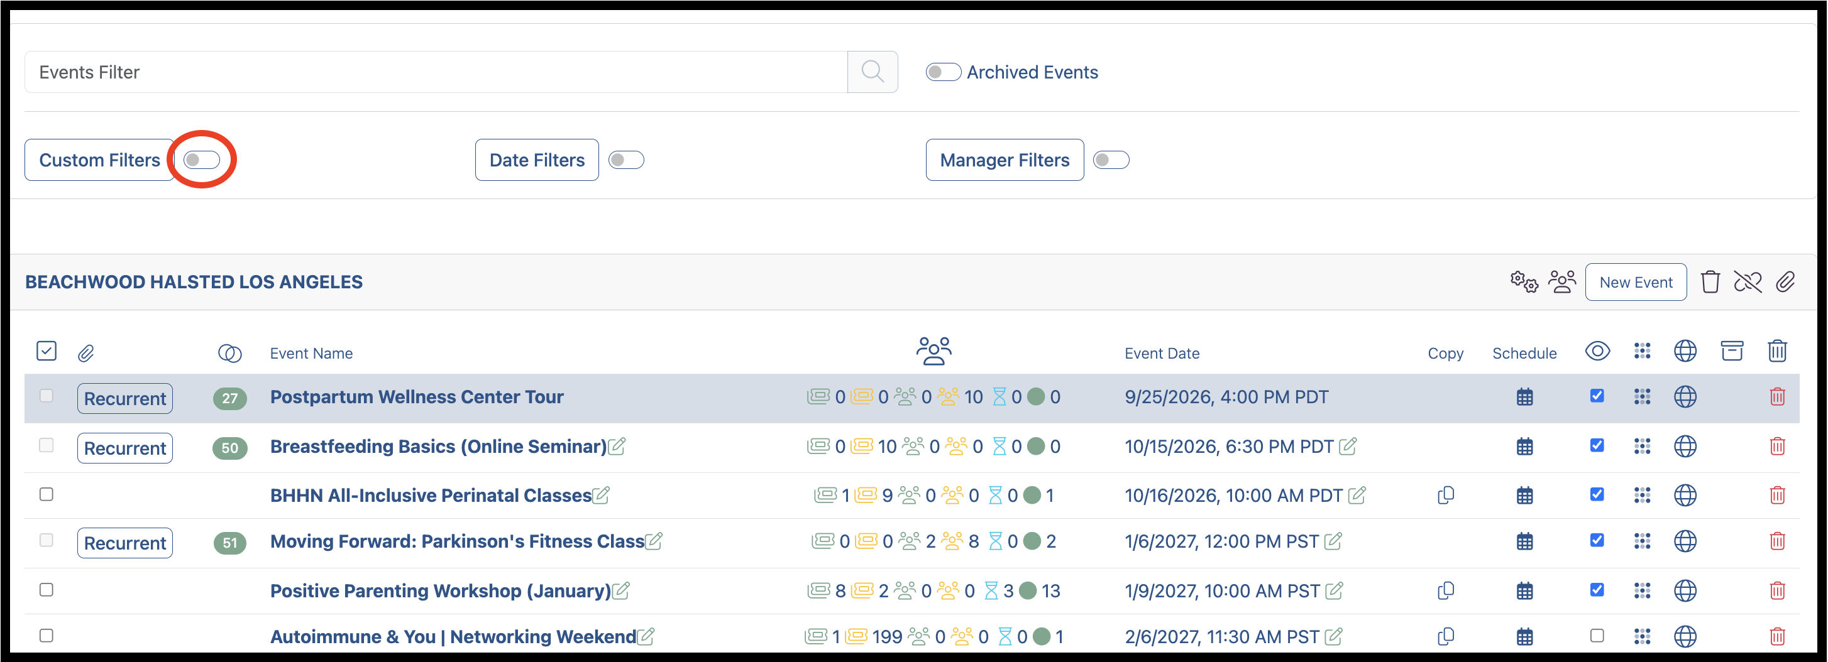Image resolution: width=1828 pixels, height=662 pixels.
Task: Open the Date Filters button
Action: tap(537, 160)
